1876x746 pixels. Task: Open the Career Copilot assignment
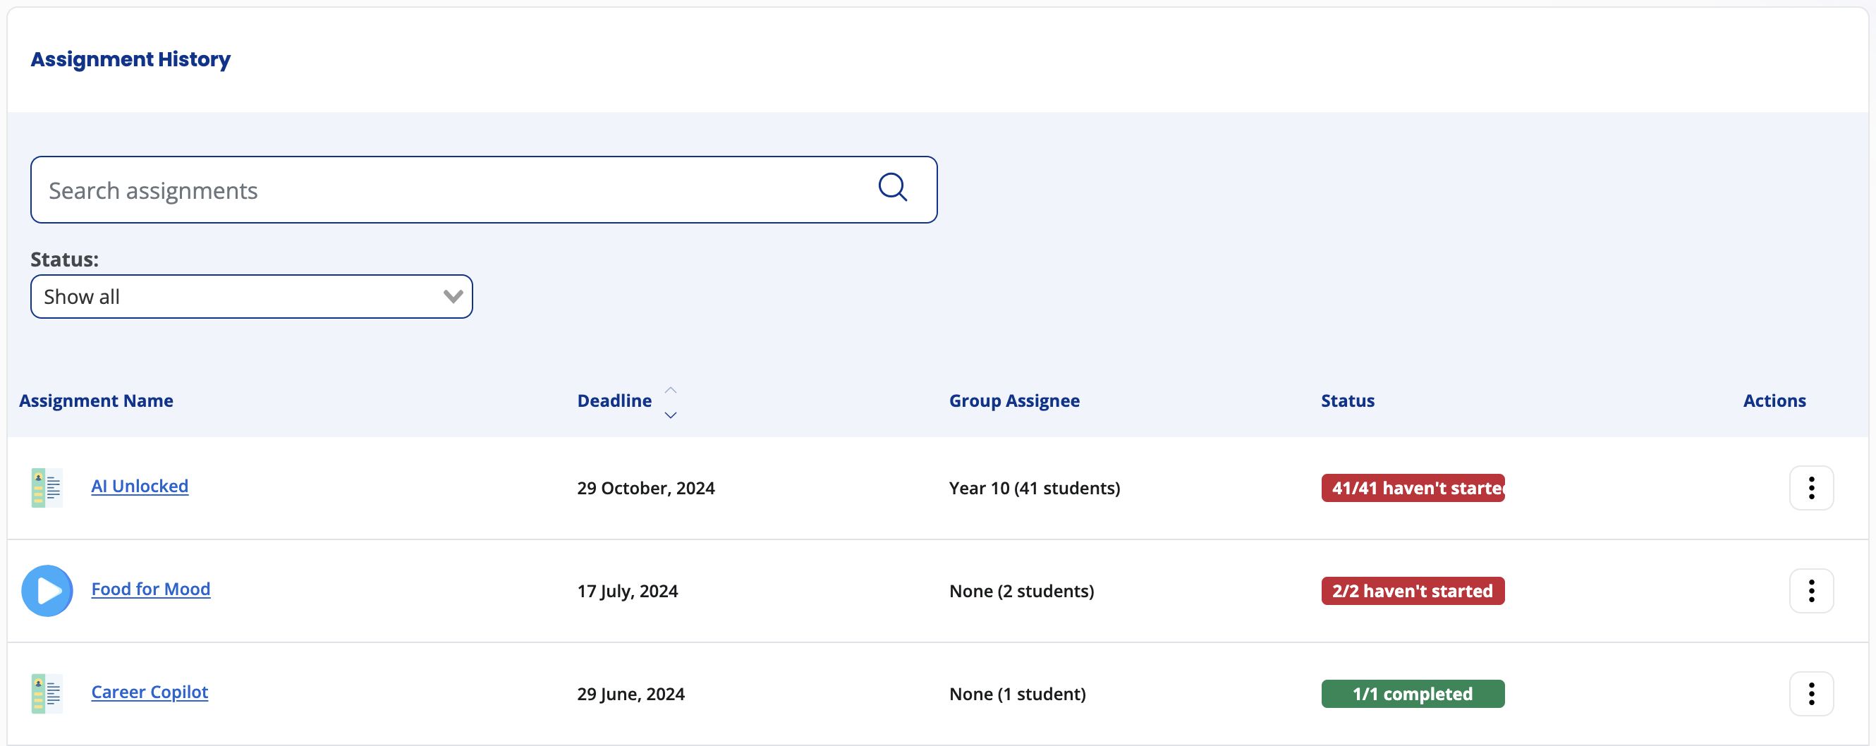point(150,692)
